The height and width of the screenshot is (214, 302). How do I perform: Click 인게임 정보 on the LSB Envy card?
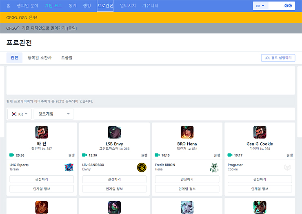114,189
